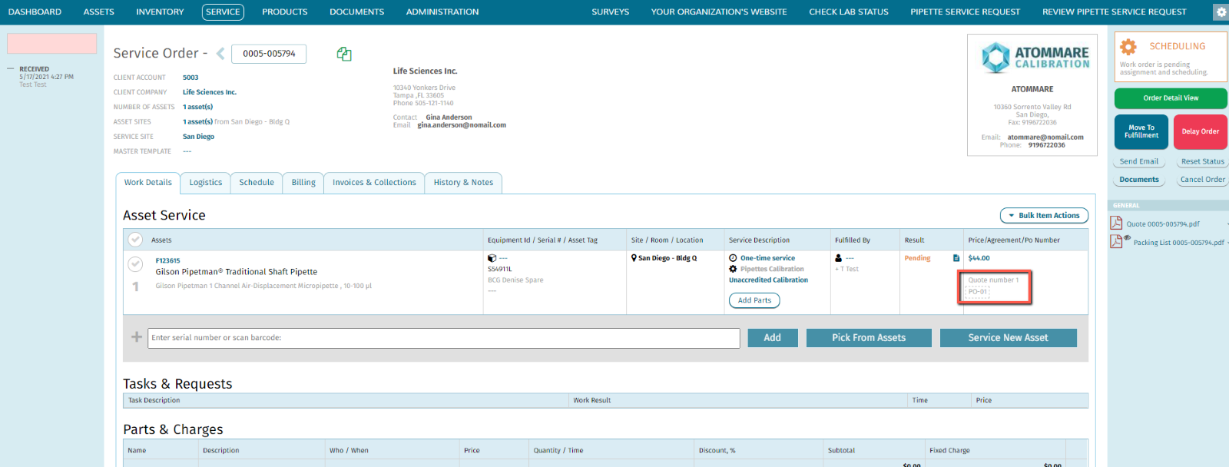Open the Packing List 0005-005794.pdf icon
Image resolution: width=1229 pixels, height=467 pixels.
(x=1115, y=241)
